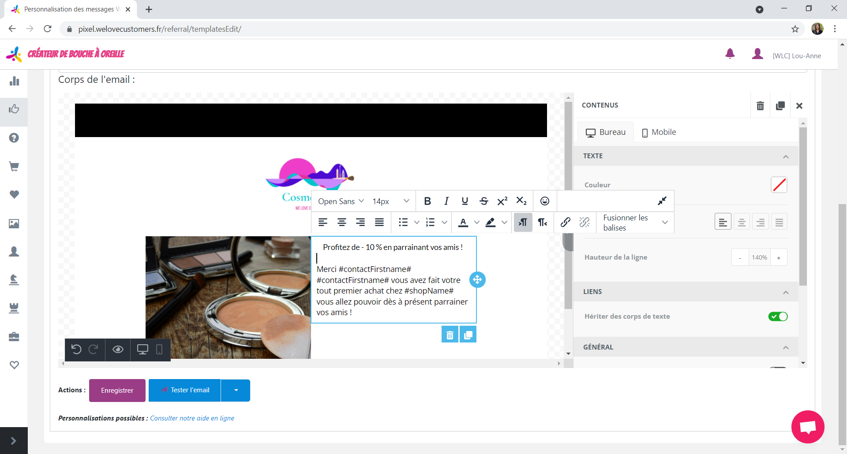
Task: Open the live chat bubble
Action: coord(808,427)
